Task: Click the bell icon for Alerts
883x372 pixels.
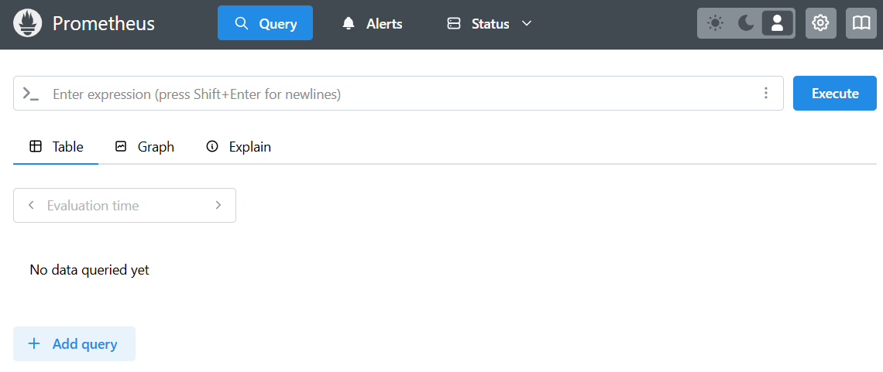Action: point(349,24)
